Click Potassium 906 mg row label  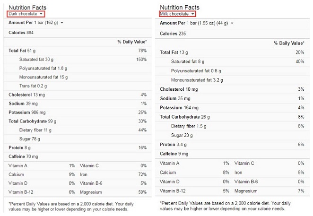coord(27,112)
